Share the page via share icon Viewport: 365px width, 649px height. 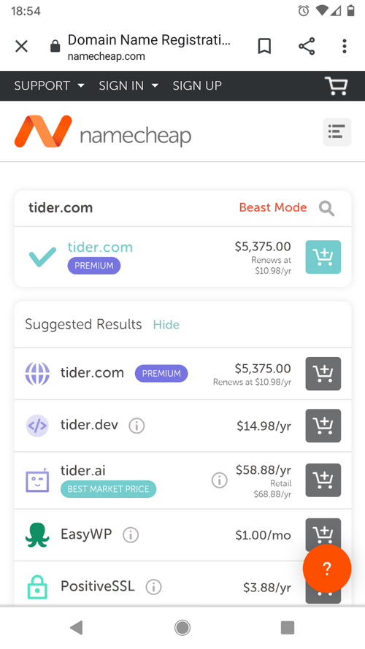(307, 46)
